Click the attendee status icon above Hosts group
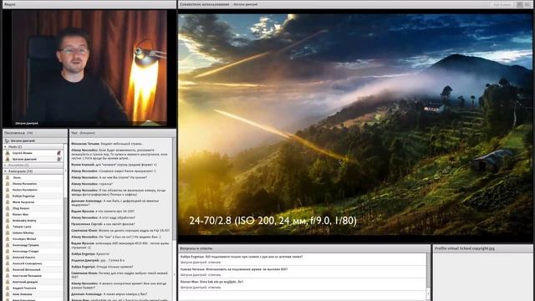535x301 pixels. pos(7,140)
